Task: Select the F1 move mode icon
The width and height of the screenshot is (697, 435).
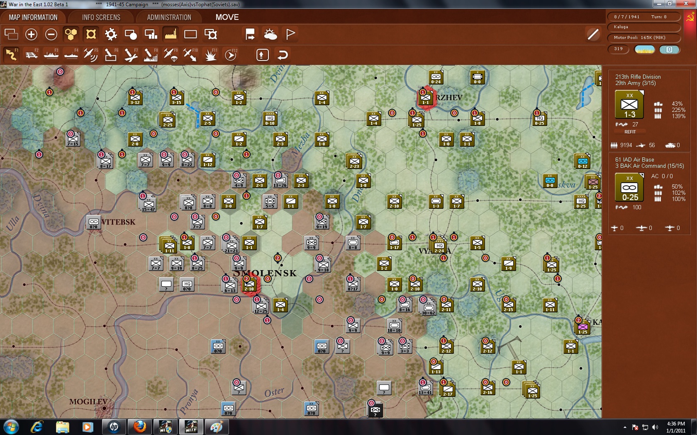Action: pyautogui.click(x=11, y=55)
